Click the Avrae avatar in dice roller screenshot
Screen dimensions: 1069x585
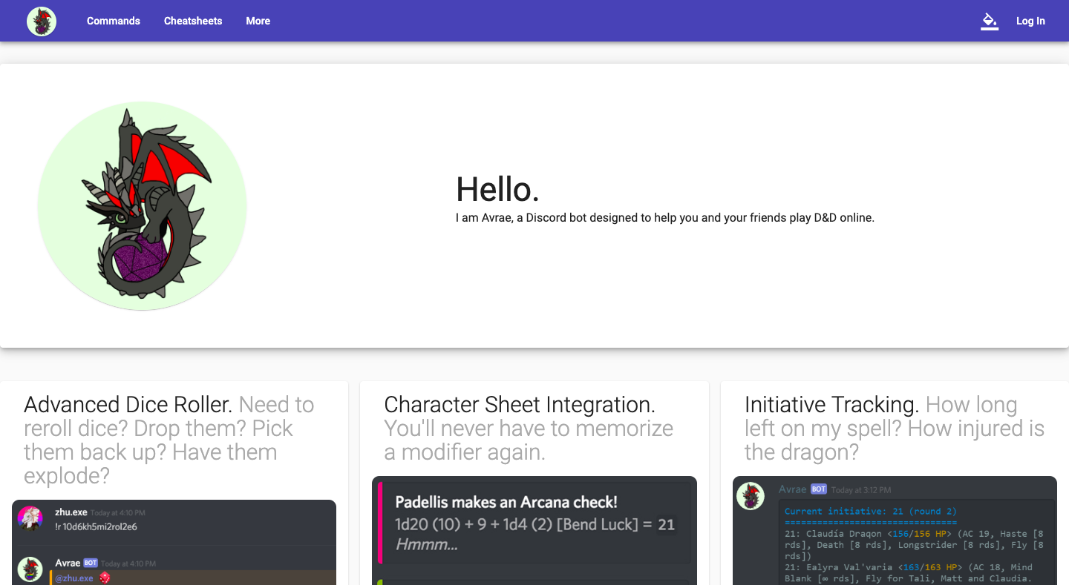(x=30, y=569)
